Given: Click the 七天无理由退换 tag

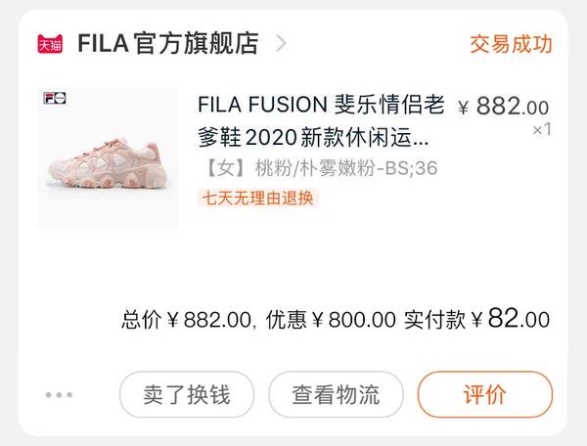Looking at the screenshot, I should click(x=258, y=198).
